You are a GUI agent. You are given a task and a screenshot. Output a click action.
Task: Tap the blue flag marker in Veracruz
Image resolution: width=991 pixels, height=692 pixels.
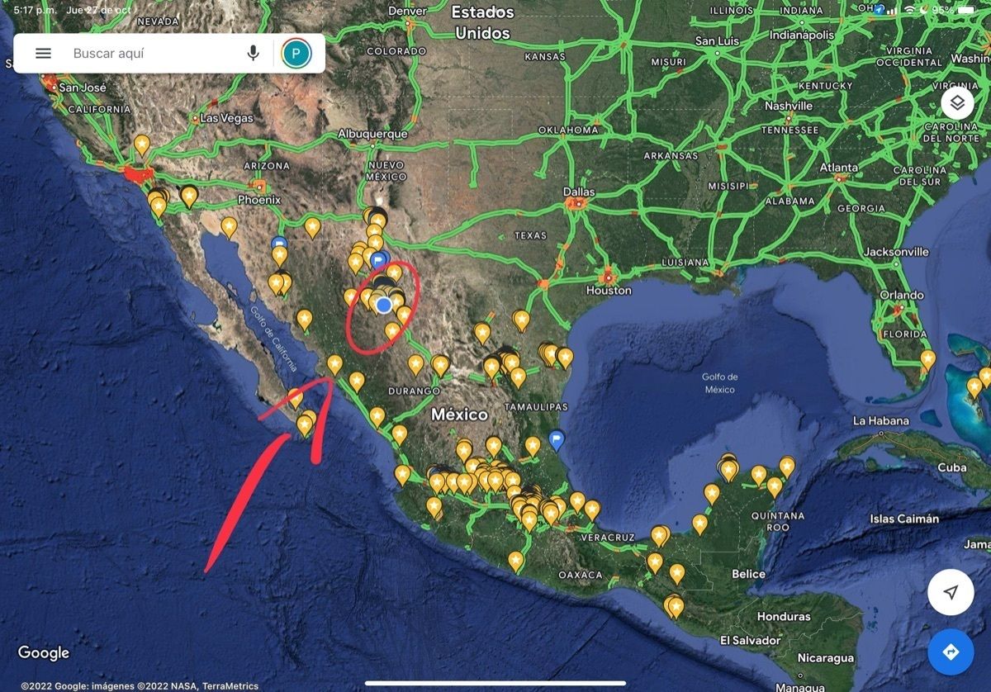[x=557, y=439]
